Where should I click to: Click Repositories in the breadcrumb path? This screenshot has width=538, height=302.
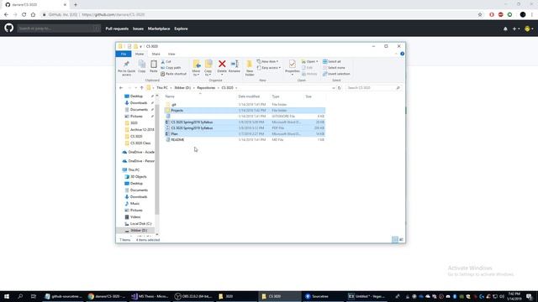tap(206, 88)
